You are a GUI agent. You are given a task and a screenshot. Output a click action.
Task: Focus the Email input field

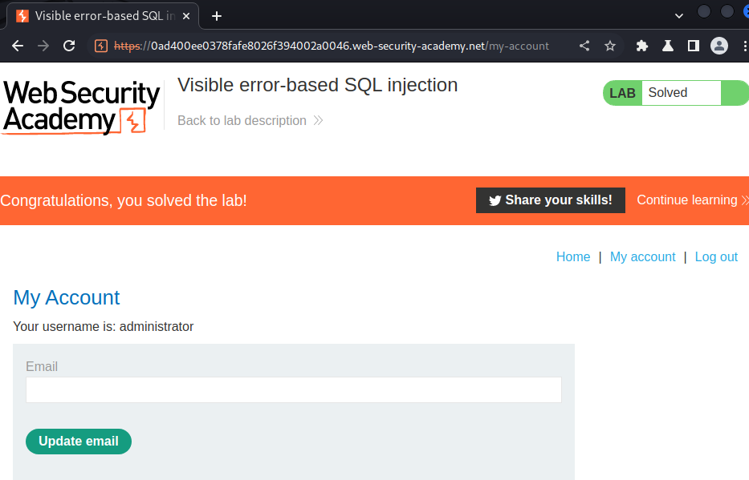(x=294, y=390)
